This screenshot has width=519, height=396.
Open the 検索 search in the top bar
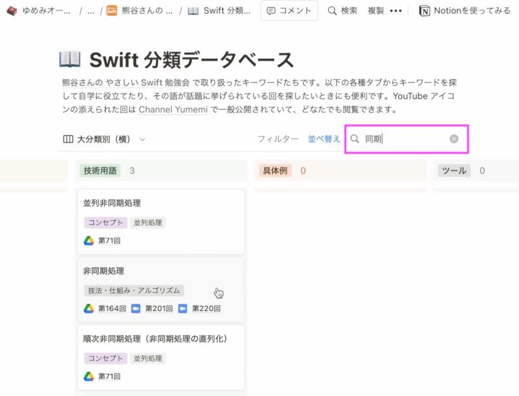[x=342, y=10]
